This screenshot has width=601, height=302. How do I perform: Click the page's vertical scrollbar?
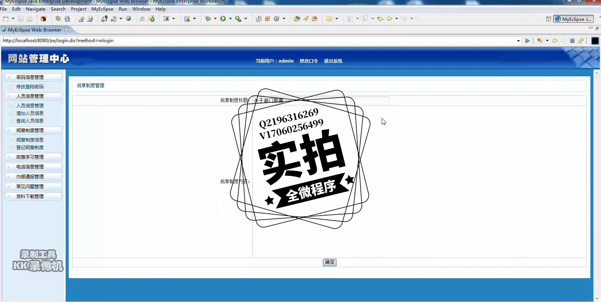(597, 185)
